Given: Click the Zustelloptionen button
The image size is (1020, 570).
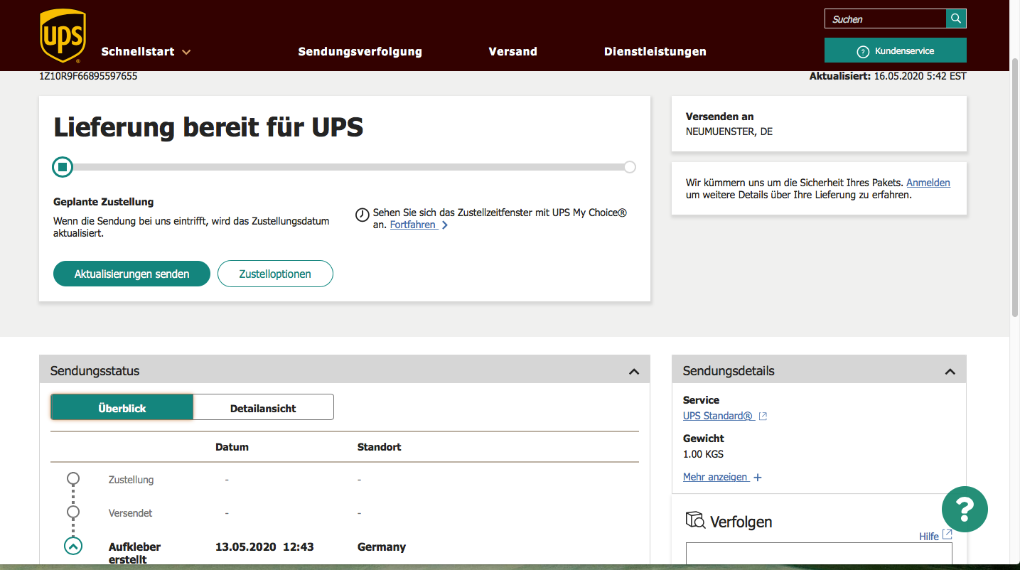Looking at the screenshot, I should pyautogui.click(x=275, y=274).
